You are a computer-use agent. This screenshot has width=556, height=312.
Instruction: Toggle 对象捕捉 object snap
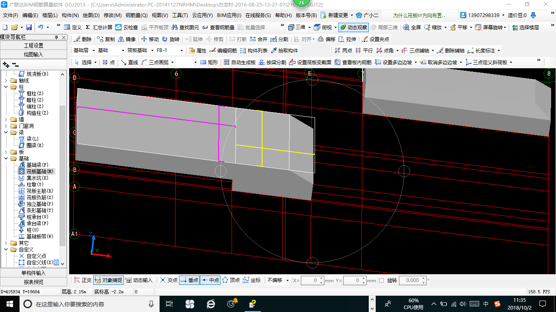(108, 280)
